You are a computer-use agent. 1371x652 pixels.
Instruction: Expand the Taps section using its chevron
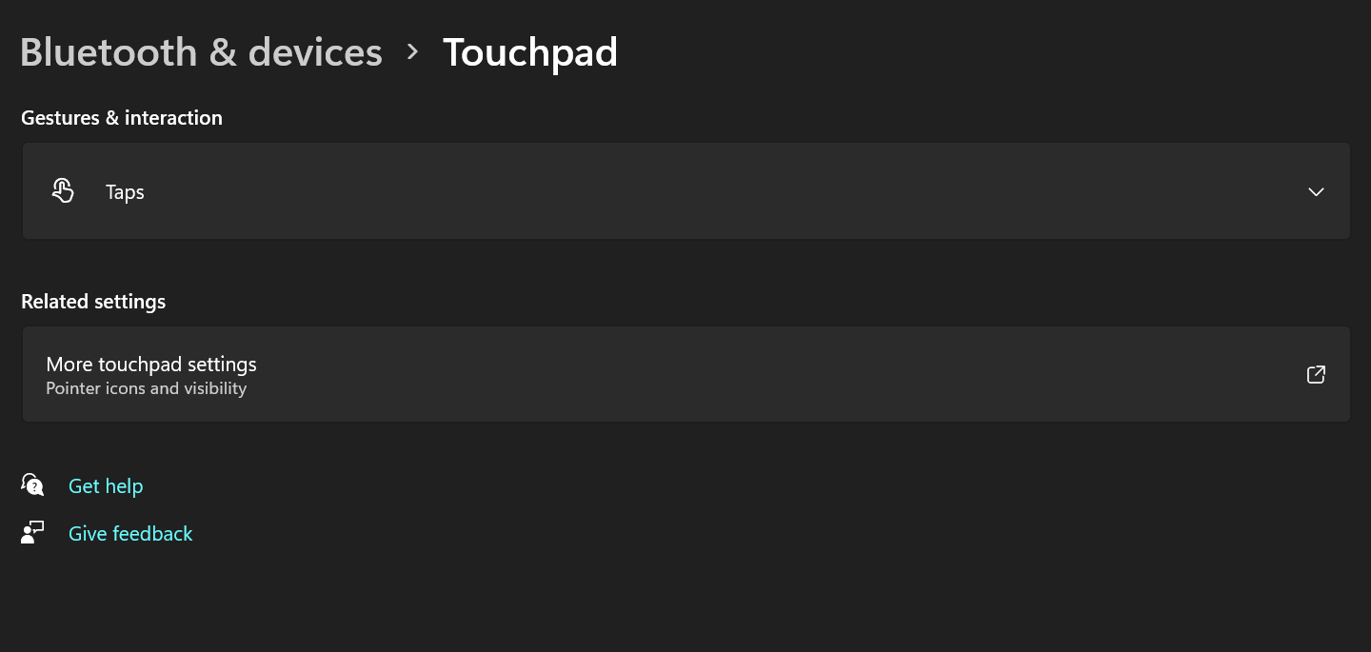pos(1316,191)
